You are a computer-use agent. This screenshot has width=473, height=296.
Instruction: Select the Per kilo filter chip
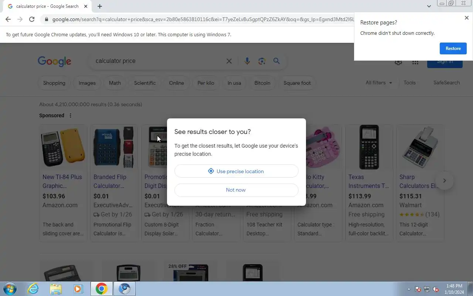click(x=206, y=83)
